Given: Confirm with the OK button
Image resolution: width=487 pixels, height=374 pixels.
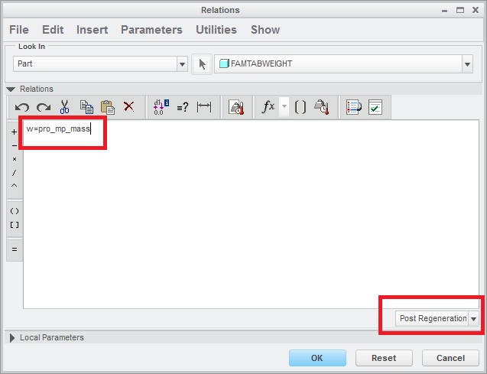Looking at the screenshot, I should tap(317, 358).
